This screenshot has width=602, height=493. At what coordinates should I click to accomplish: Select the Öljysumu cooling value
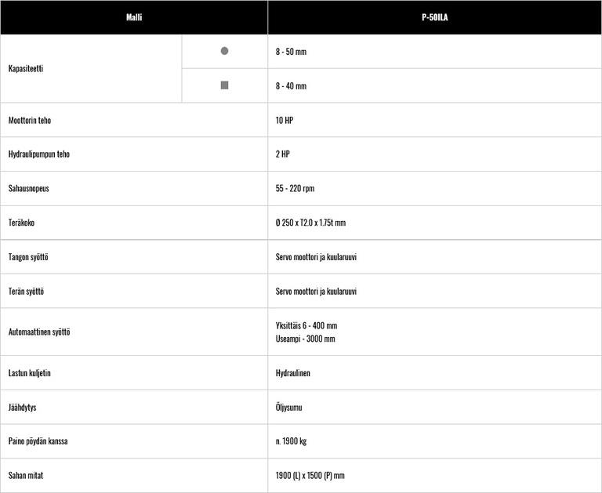(x=289, y=408)
